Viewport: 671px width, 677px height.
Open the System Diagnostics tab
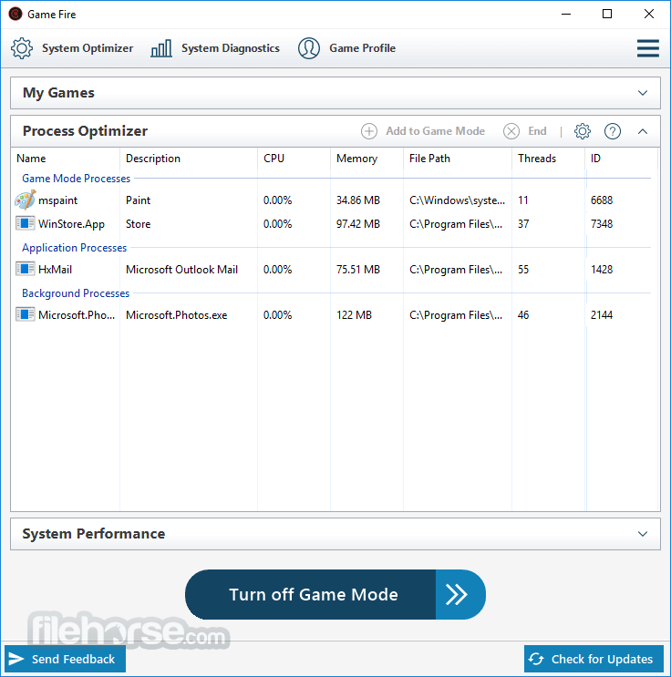coord(215,48)
